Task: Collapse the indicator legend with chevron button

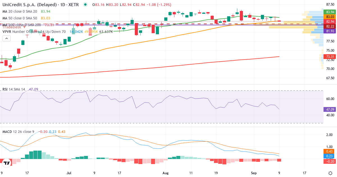Action: click(x=6, y=38)
